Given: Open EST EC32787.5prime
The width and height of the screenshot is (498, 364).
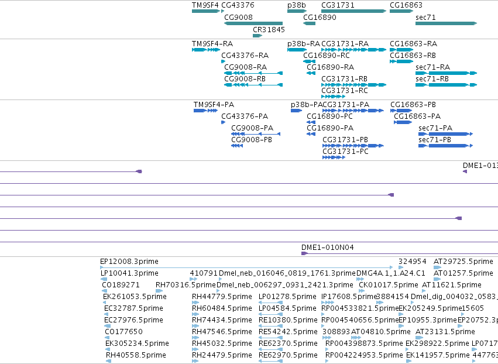Looking at the screenshot, I should 133,308.
